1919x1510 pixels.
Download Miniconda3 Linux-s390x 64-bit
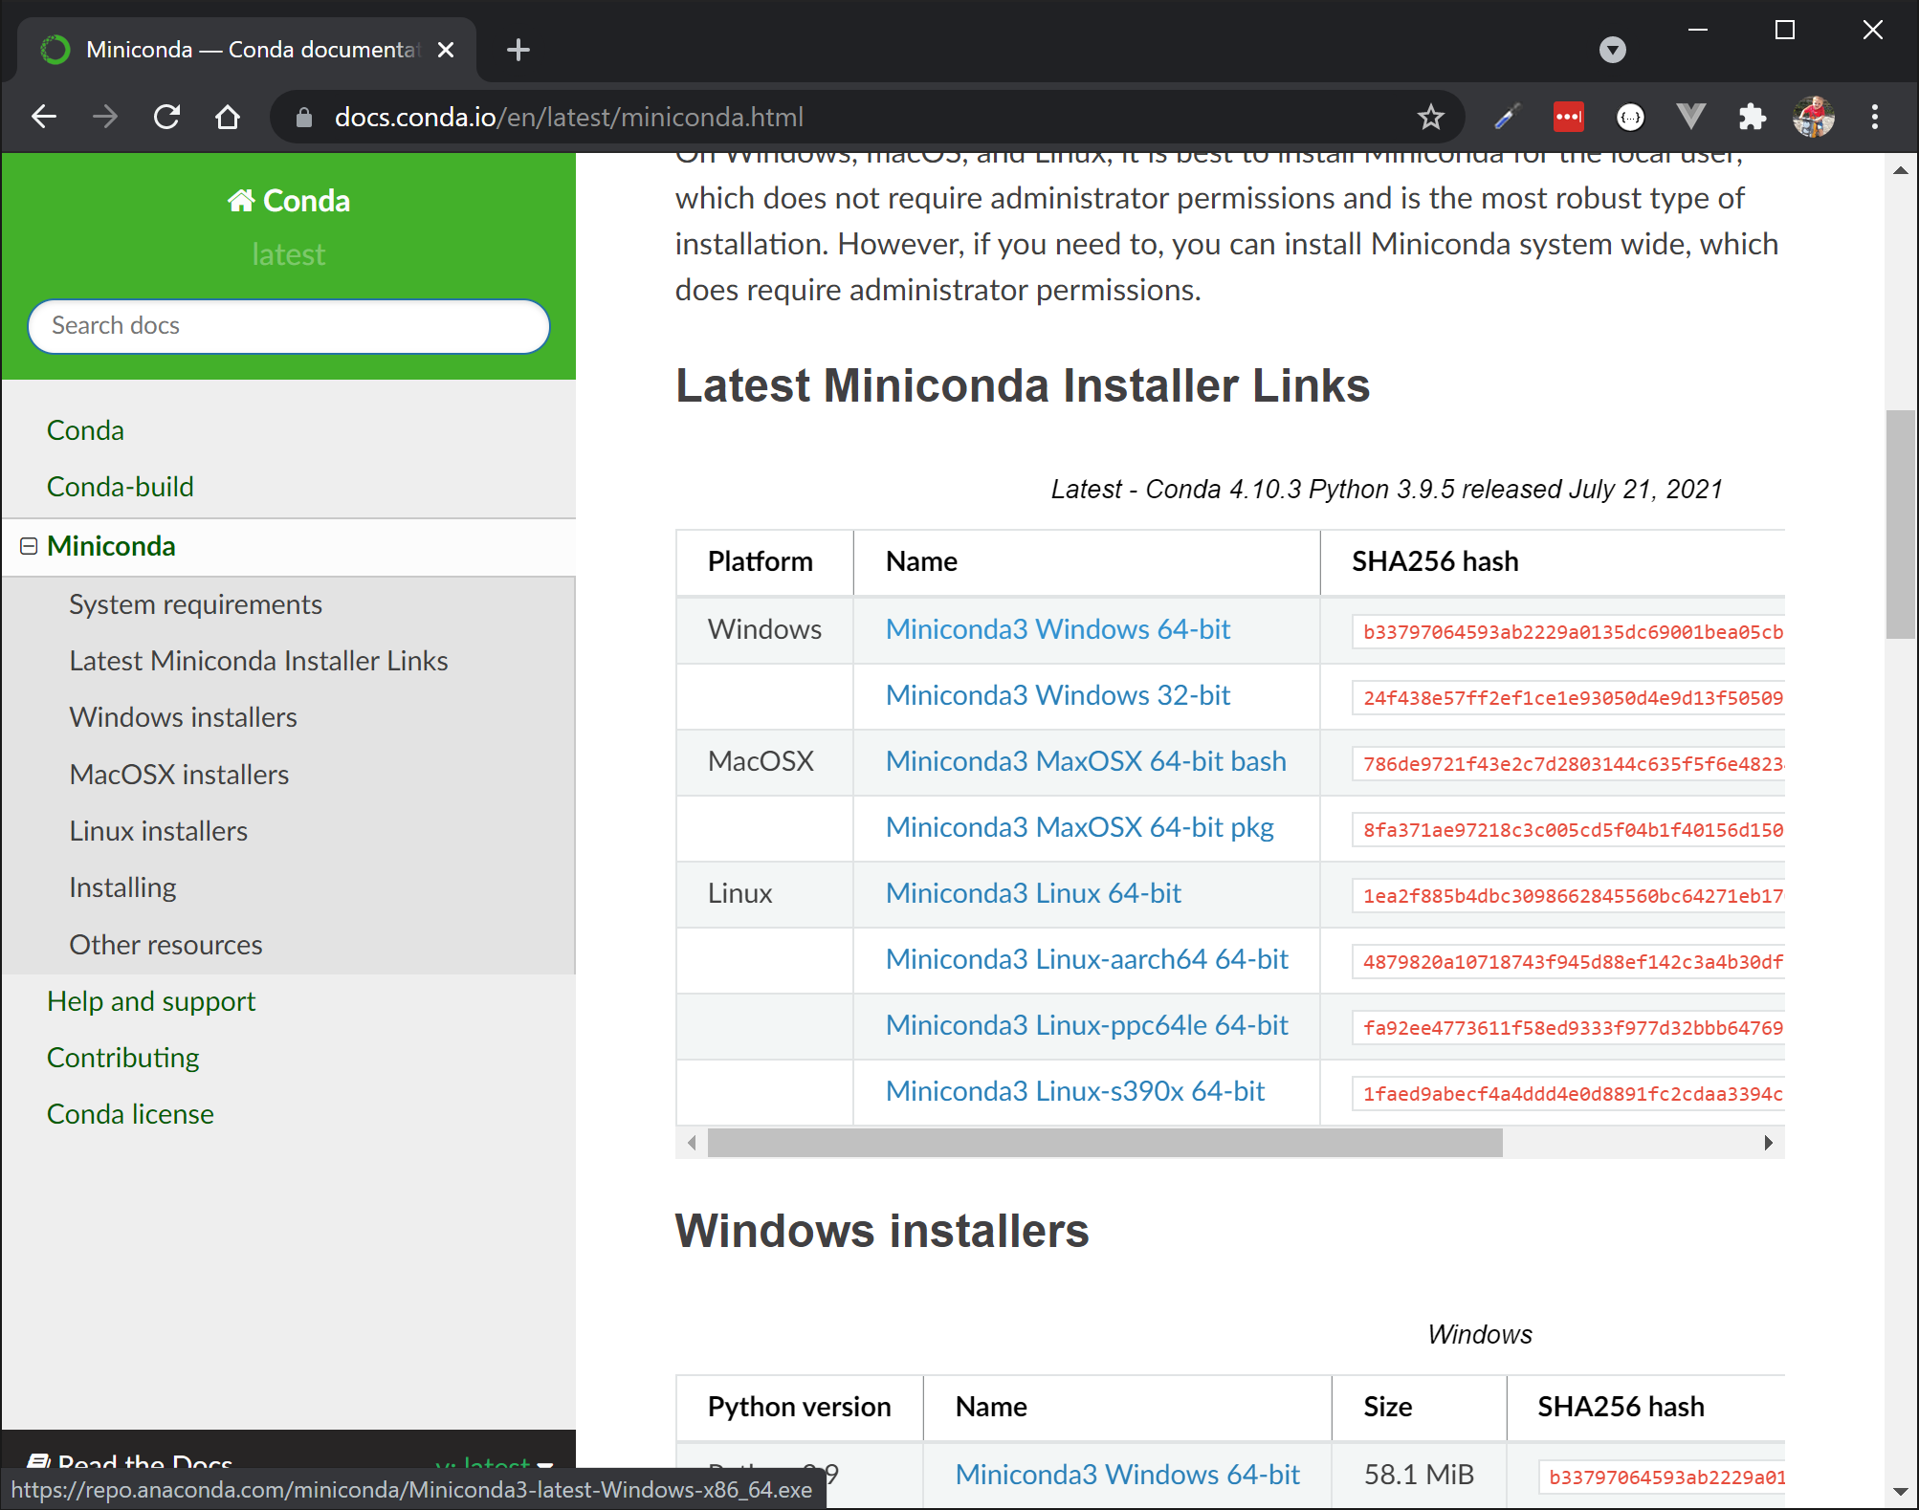point(1075,1091)
